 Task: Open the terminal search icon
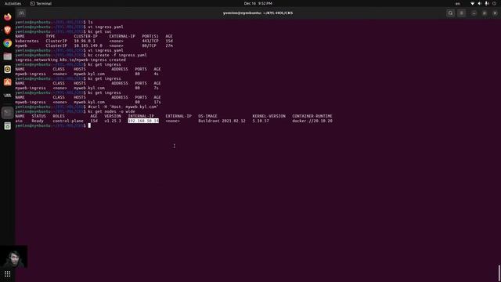451,13
